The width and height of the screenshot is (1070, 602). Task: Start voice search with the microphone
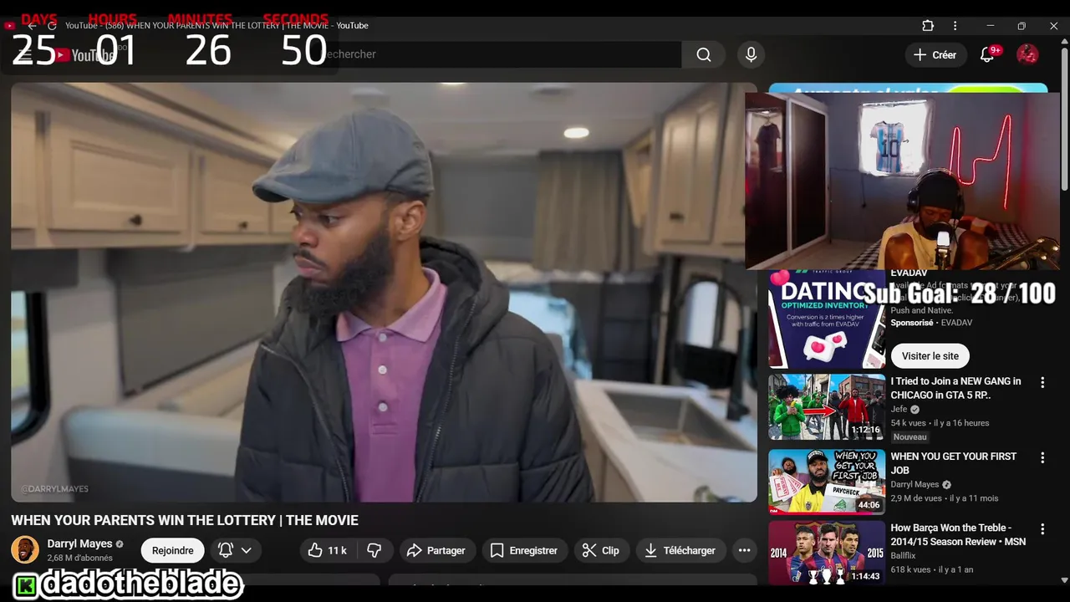(x=751, y=54)
